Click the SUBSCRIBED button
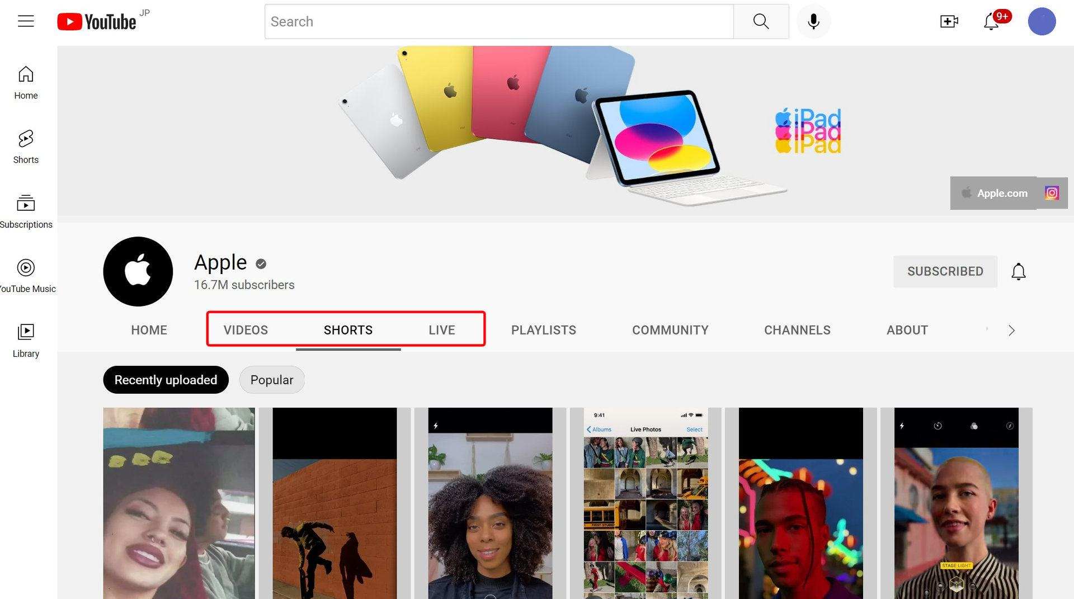The width and height of the screenshot is (1074, 599). pos(945,271)
